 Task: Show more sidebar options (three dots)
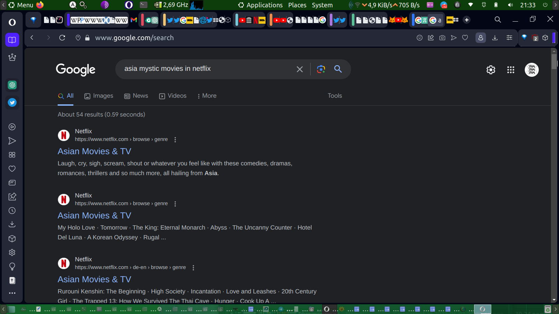coord(12,293)
